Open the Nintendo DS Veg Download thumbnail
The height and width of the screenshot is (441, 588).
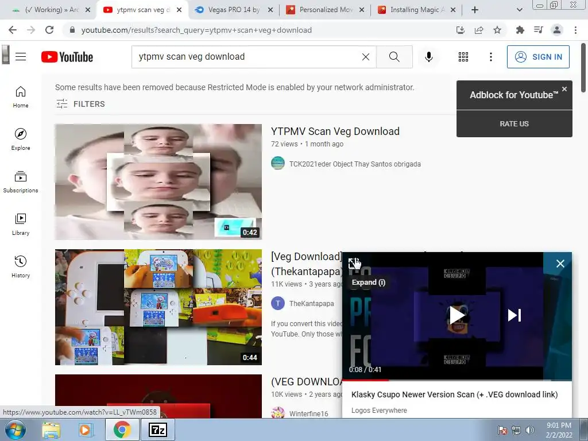[x=158, y=307]
